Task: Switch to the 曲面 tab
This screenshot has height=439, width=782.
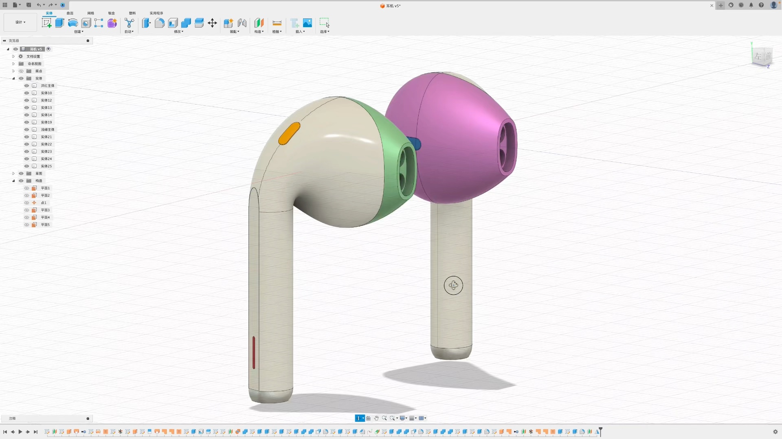Action: (x=69, y=13)
